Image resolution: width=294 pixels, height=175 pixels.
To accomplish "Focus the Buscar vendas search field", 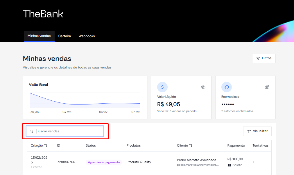I will pos(65,131).
